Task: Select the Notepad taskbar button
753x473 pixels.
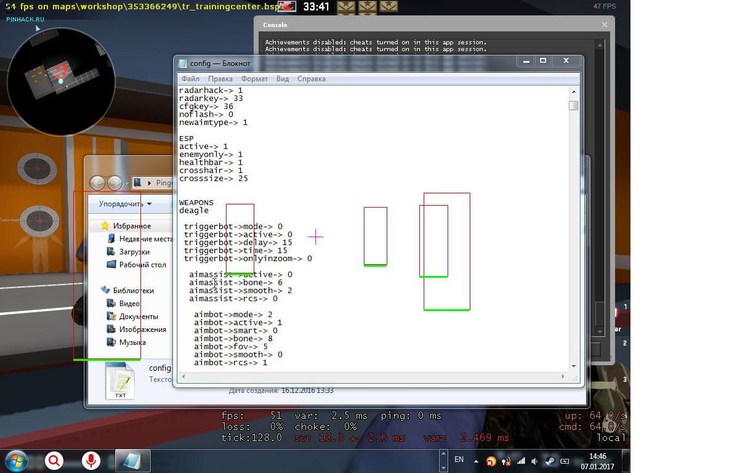Action: tap(132, 460)
